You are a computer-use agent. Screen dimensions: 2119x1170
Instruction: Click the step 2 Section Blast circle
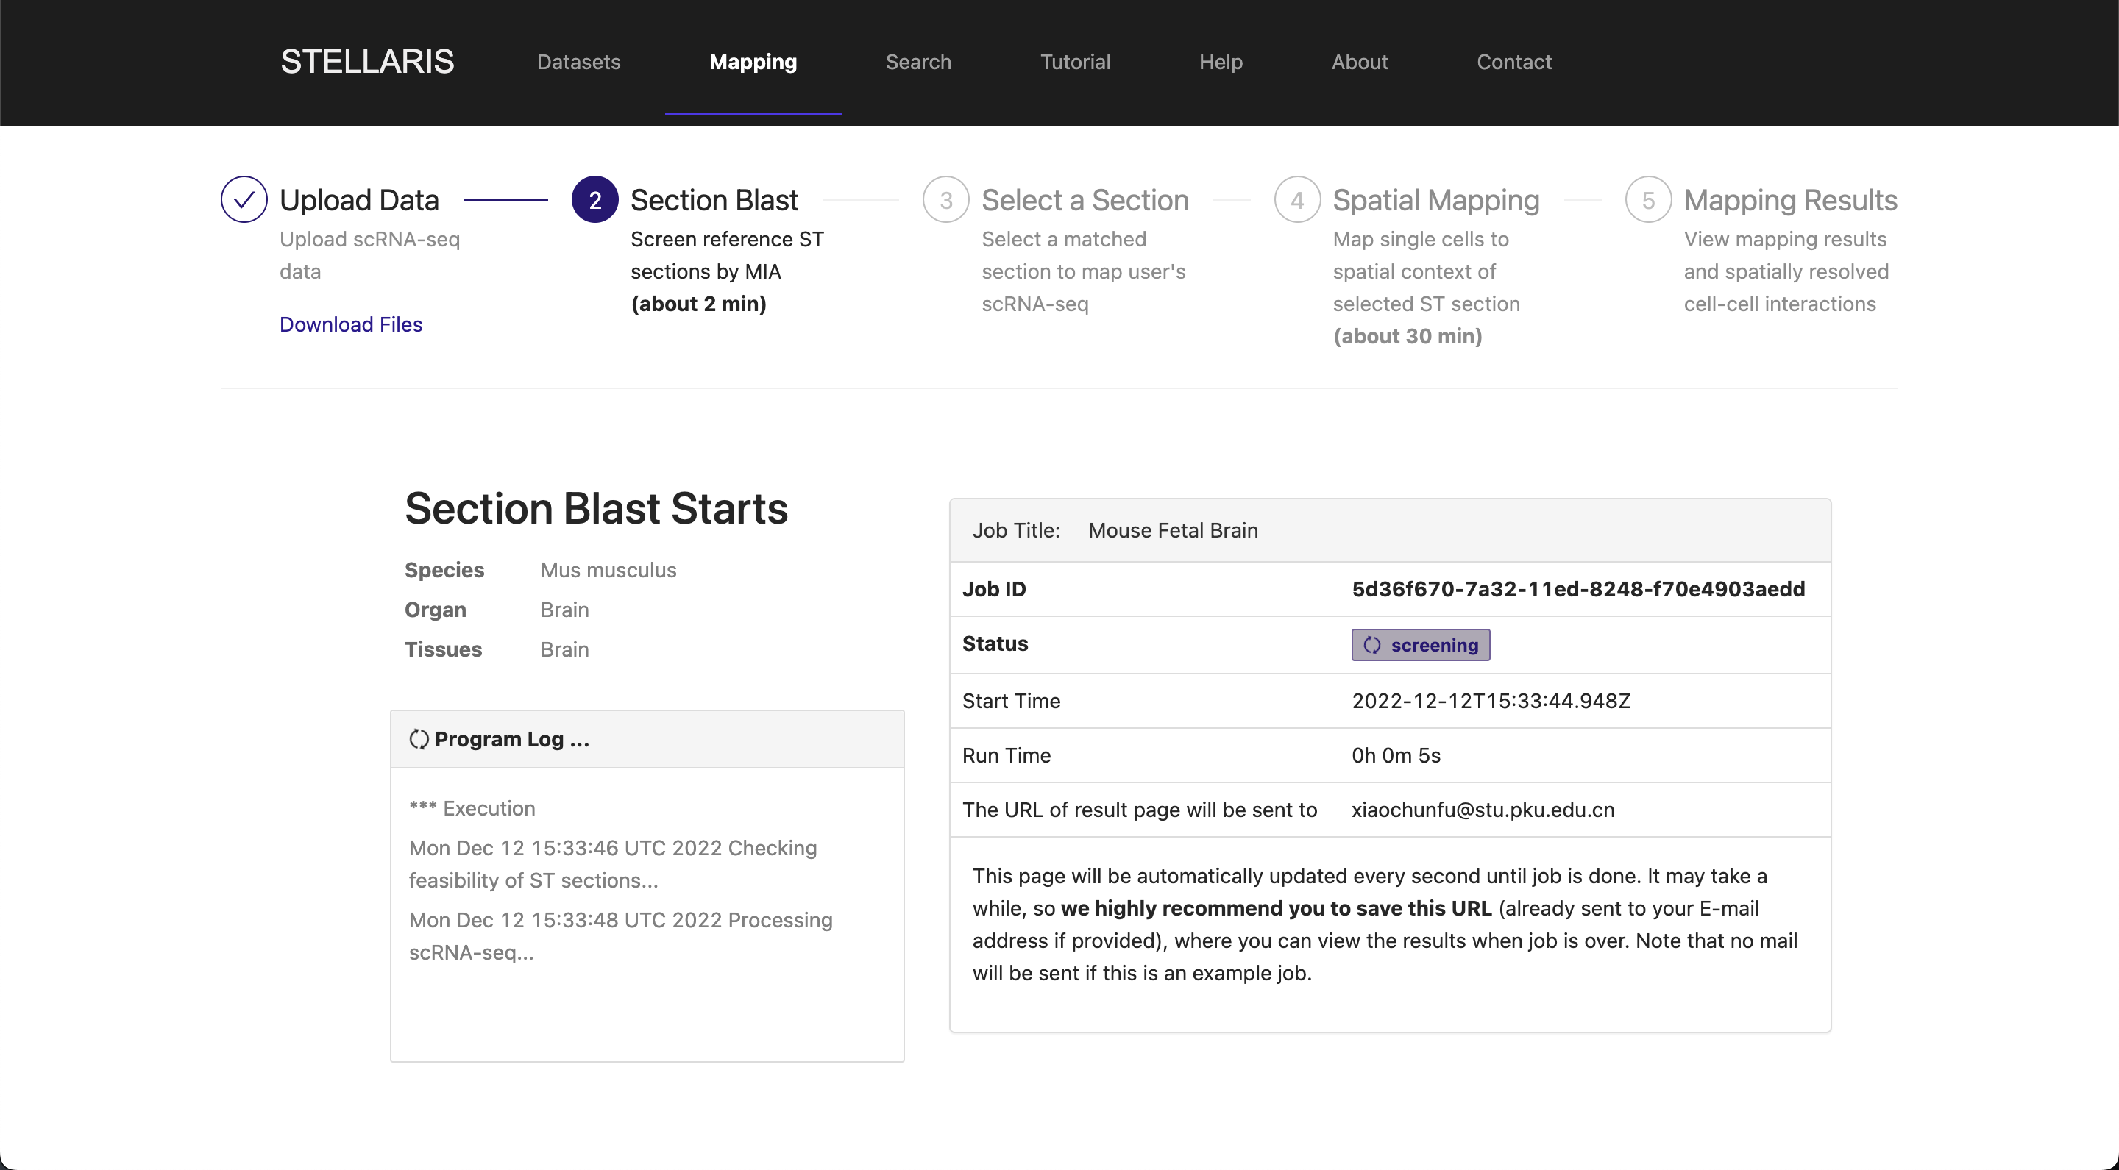(x=594, y=200)
